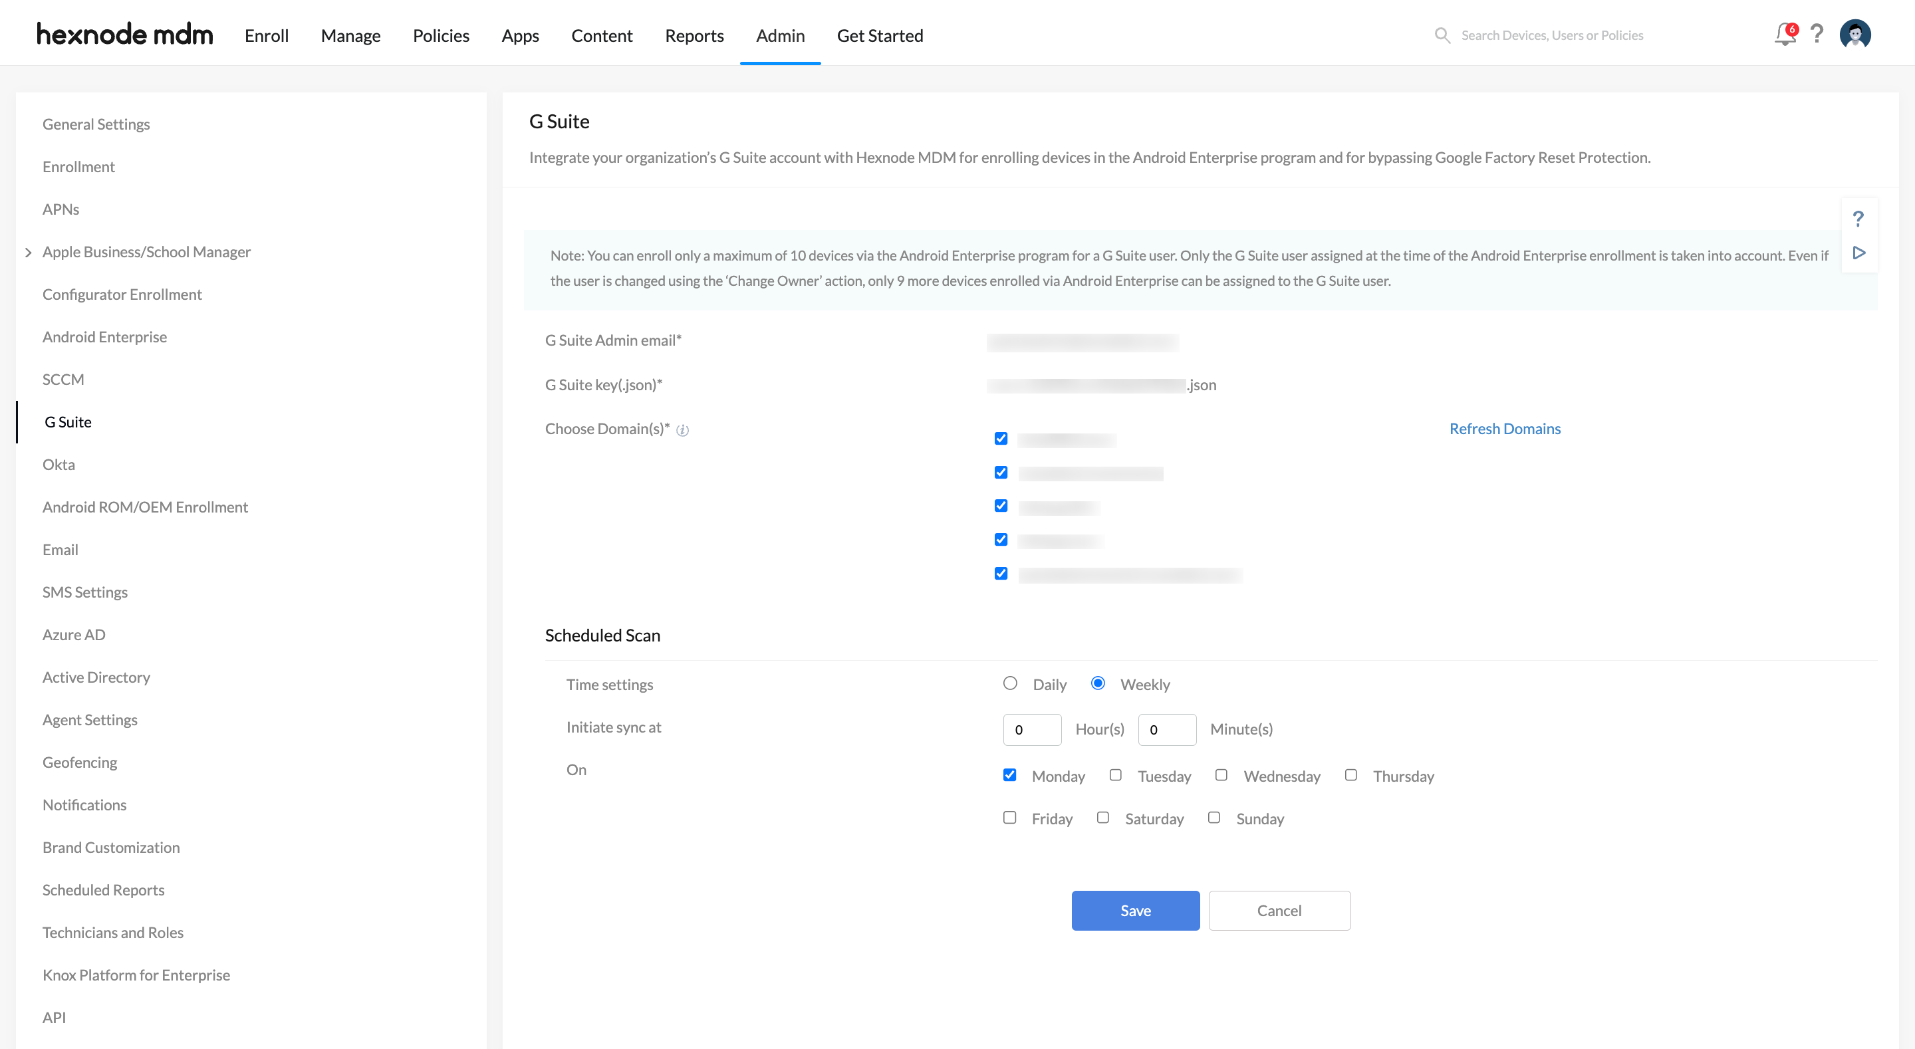Screen dimensions: 1915x1049
Task: Open Scheduled Reports in sidebar
Action: tap(103, 890)
